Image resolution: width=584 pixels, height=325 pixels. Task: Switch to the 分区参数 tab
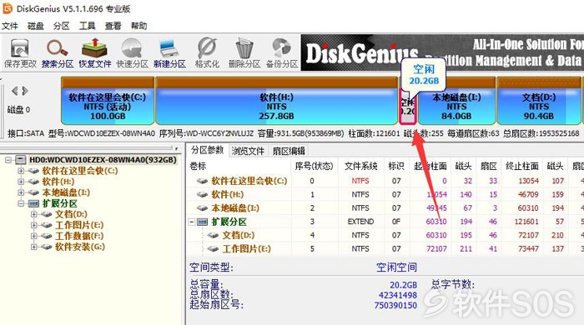click(207, 150)
